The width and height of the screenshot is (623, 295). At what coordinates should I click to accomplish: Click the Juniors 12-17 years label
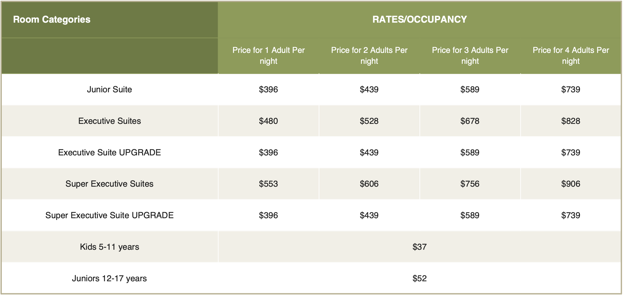pos(110,278)
